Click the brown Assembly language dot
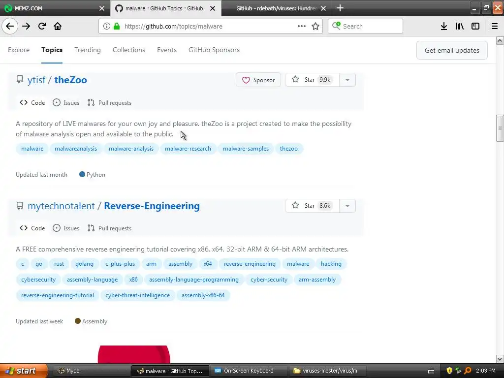The height and width of the screenshot is (378, 504). pos(77,321)
